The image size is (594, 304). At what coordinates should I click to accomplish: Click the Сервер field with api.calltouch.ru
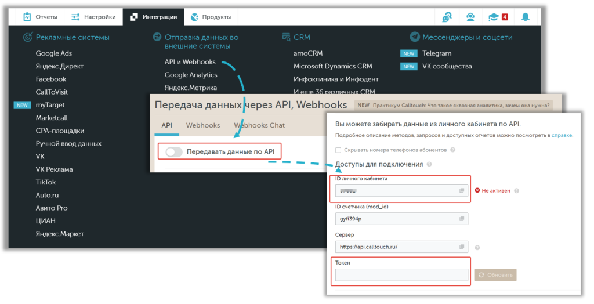click(401, 247)
